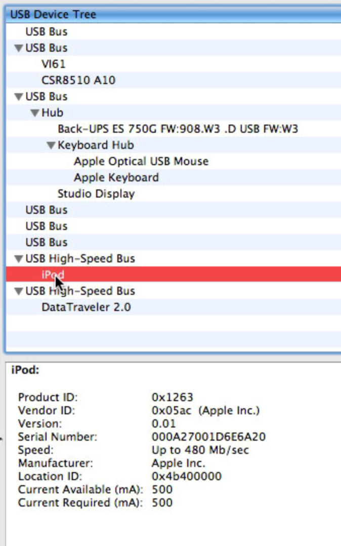Select the Keyboard Hub row label
This screenshot has height=546, width=341.
96,145
